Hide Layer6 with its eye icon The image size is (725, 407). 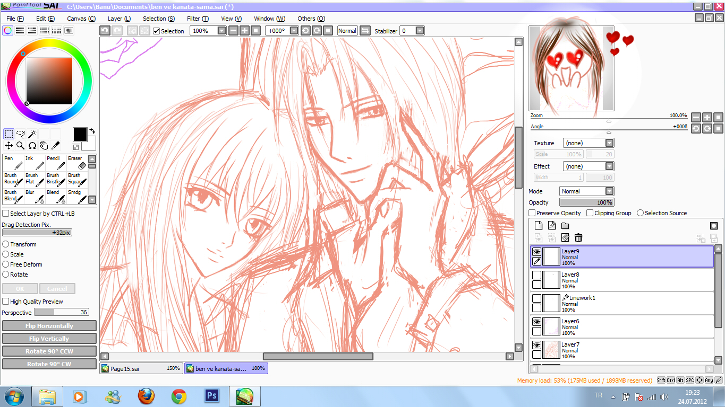[x=536, y=322]
